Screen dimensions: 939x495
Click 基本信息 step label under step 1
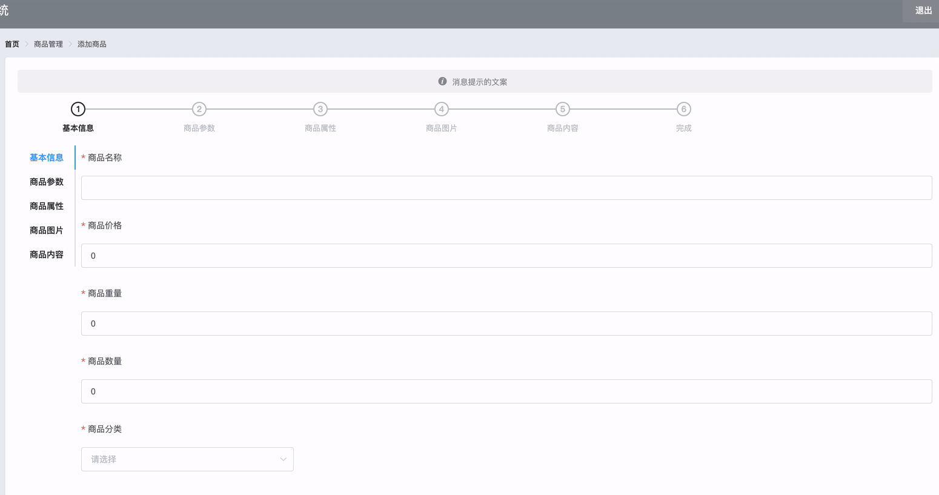pos(78,128)
